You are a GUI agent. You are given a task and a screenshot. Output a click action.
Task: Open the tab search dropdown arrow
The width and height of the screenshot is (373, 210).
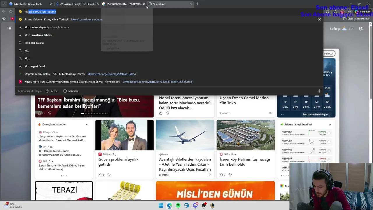click(x=3, y=4)
